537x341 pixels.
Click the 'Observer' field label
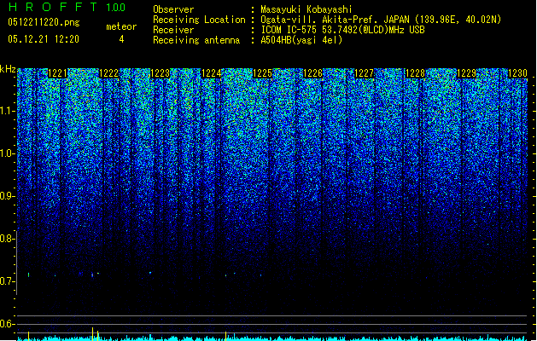click(x=173, y=9)
